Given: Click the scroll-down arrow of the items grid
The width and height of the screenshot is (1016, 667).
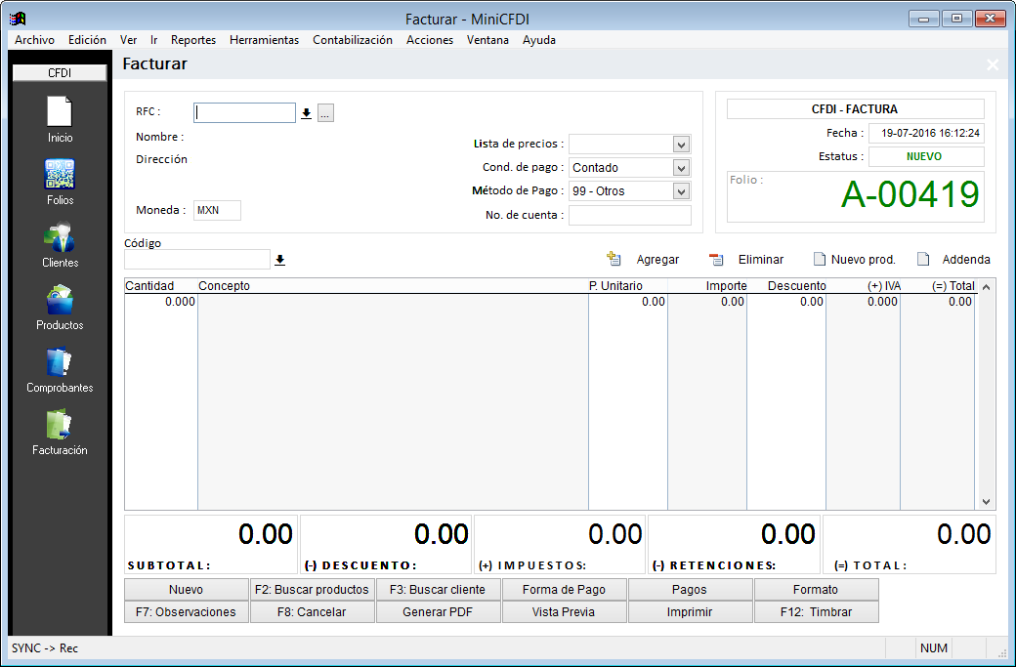Looking at the screenshot, I should click(986, 501).
